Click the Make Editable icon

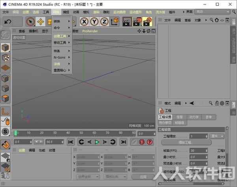[x=5, y=35]
